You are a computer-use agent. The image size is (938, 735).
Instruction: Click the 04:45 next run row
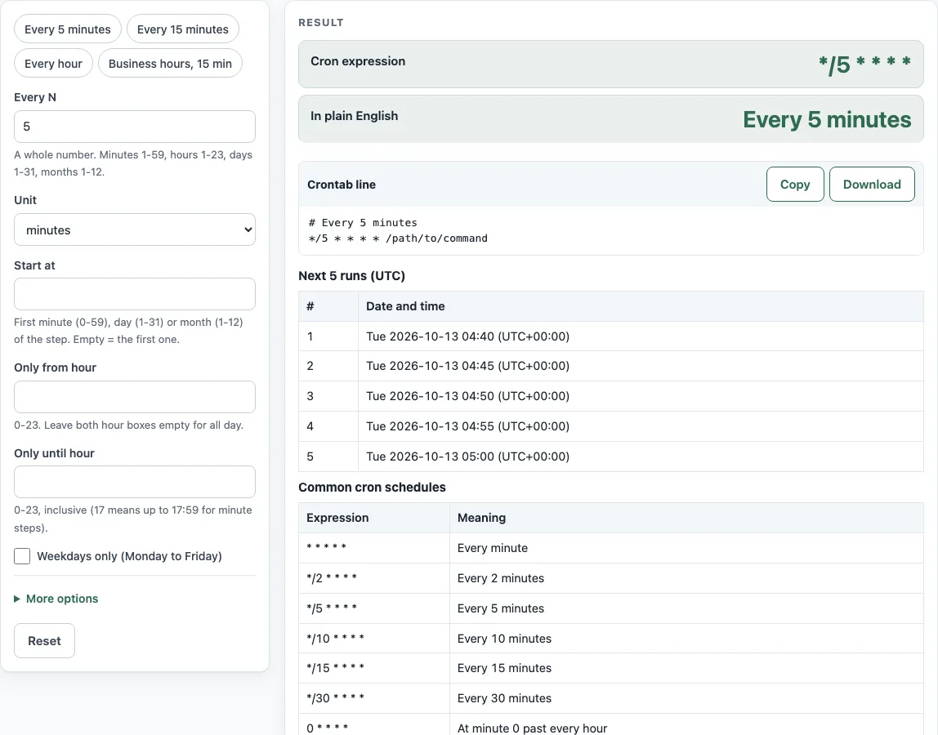coord(611,366)
